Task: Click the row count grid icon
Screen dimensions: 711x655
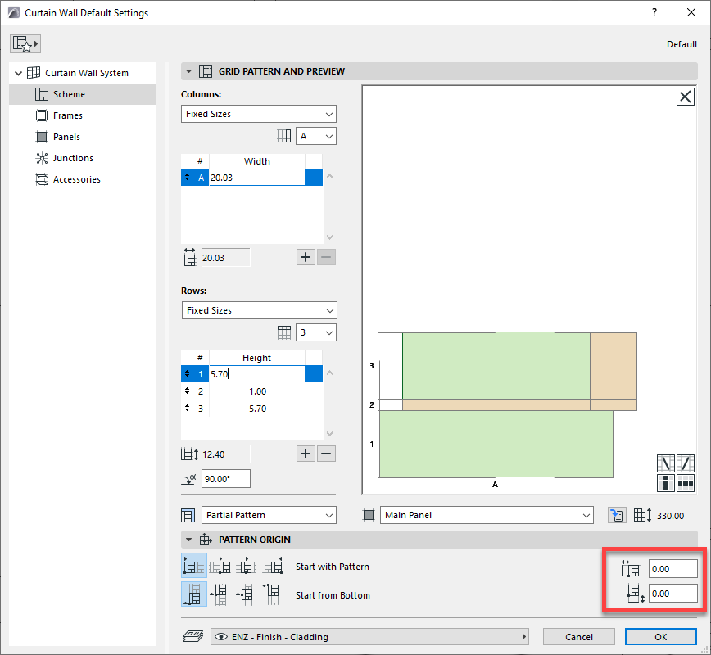Action: pos(284,332)
